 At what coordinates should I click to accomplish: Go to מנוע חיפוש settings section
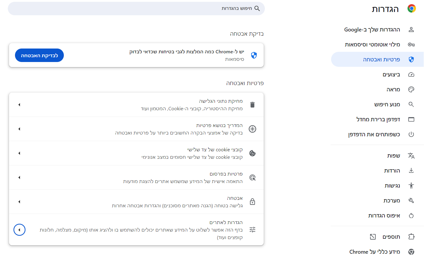coord(387,105)
